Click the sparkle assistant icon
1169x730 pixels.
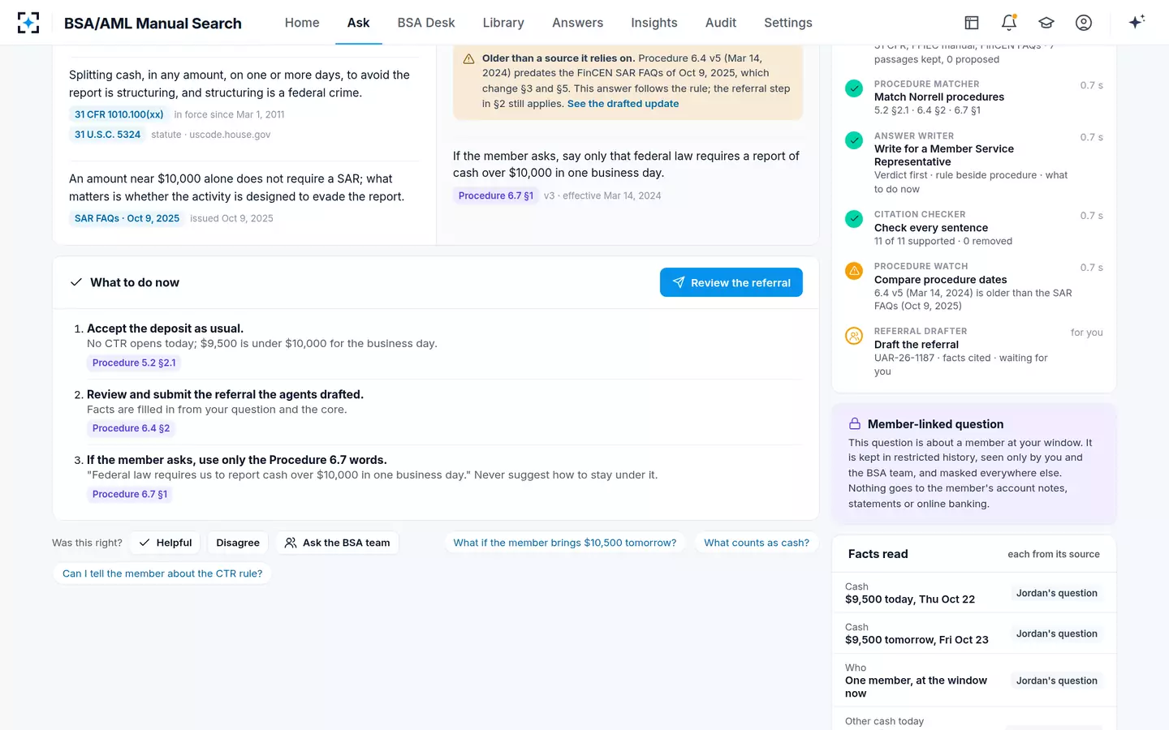pos(1137,22)
